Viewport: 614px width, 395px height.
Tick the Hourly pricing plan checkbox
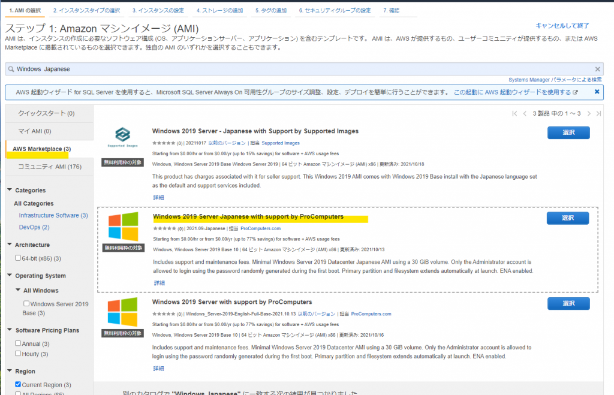pos(18,354)
